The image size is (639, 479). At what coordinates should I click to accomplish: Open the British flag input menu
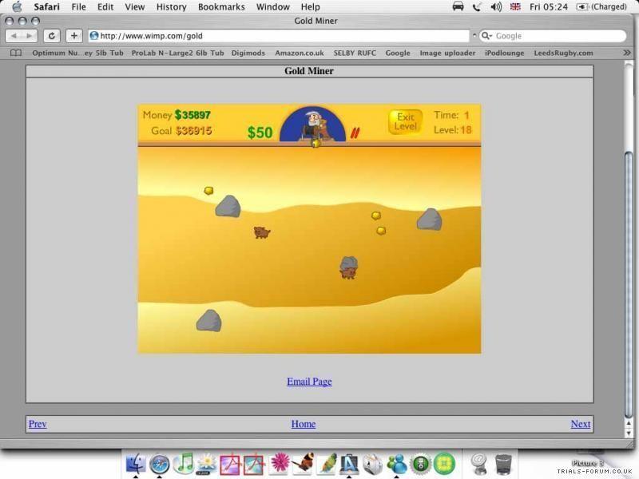click(x=515, y=6)
